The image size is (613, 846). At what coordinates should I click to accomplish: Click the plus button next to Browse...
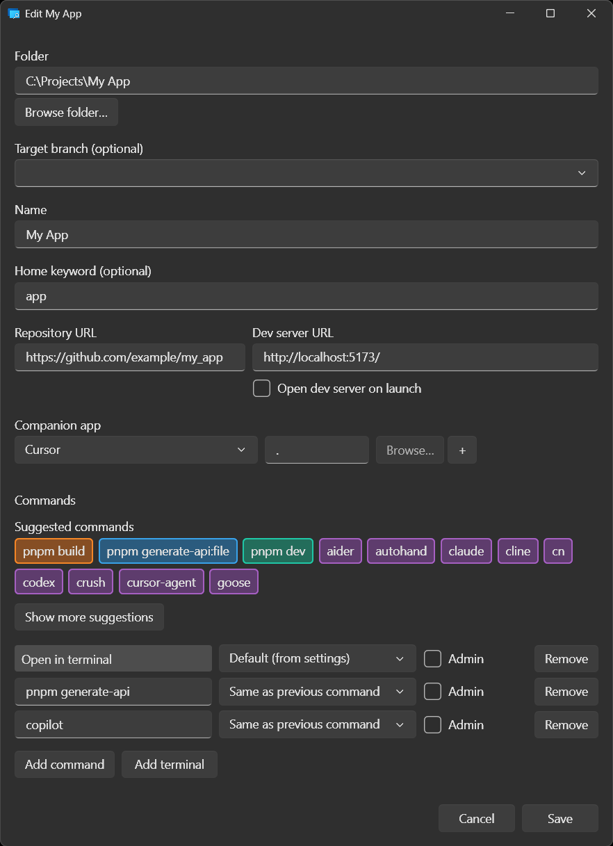tap(462, 450)
